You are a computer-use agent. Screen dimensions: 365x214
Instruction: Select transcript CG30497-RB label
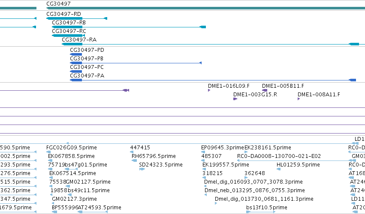69,23
